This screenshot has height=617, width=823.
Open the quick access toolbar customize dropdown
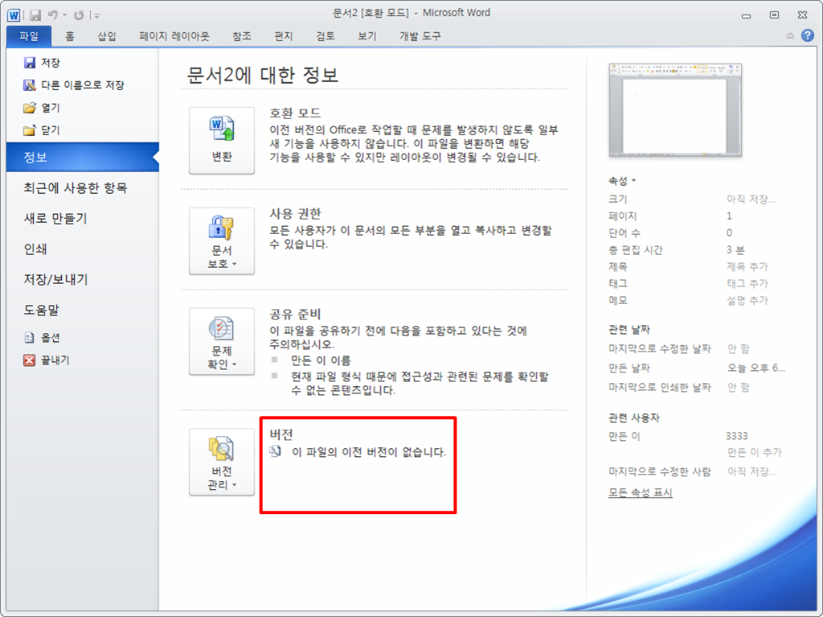[96, 16]
